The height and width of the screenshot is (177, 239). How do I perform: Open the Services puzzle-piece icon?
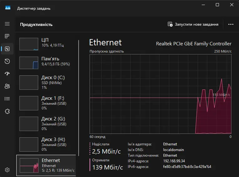tap(7, 111)
